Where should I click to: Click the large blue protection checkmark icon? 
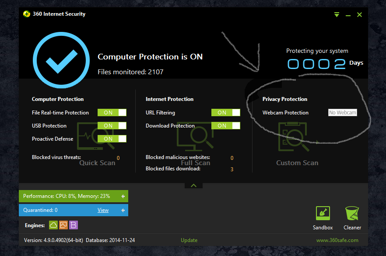pos(61,60)
